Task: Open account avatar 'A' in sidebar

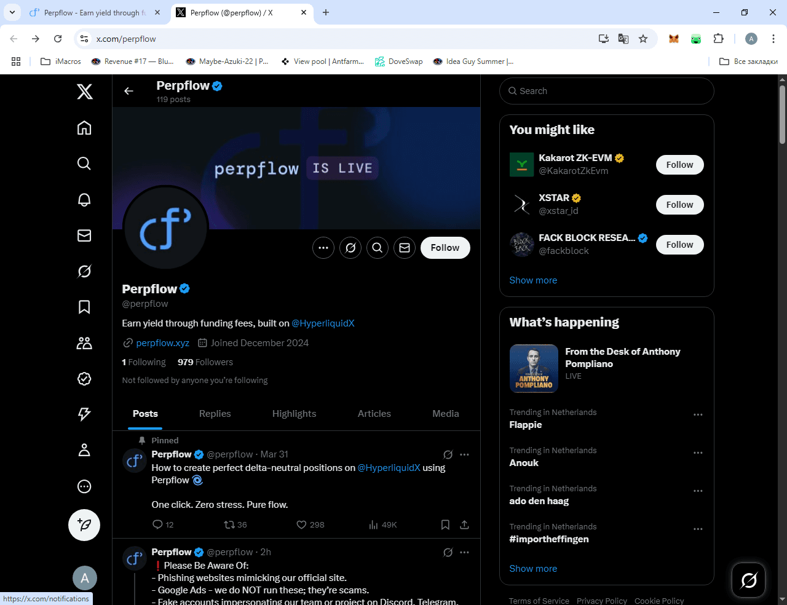Action: 85,578
